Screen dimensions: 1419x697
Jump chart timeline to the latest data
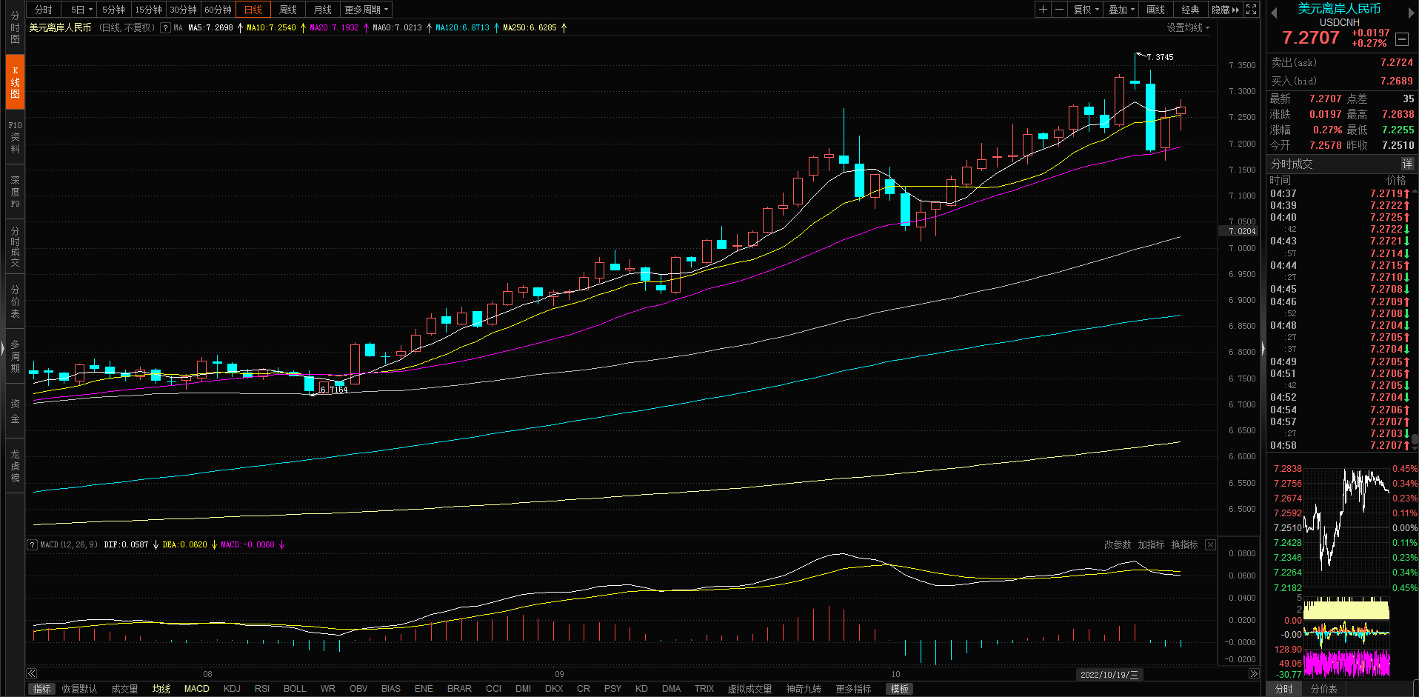point(1253,674)
